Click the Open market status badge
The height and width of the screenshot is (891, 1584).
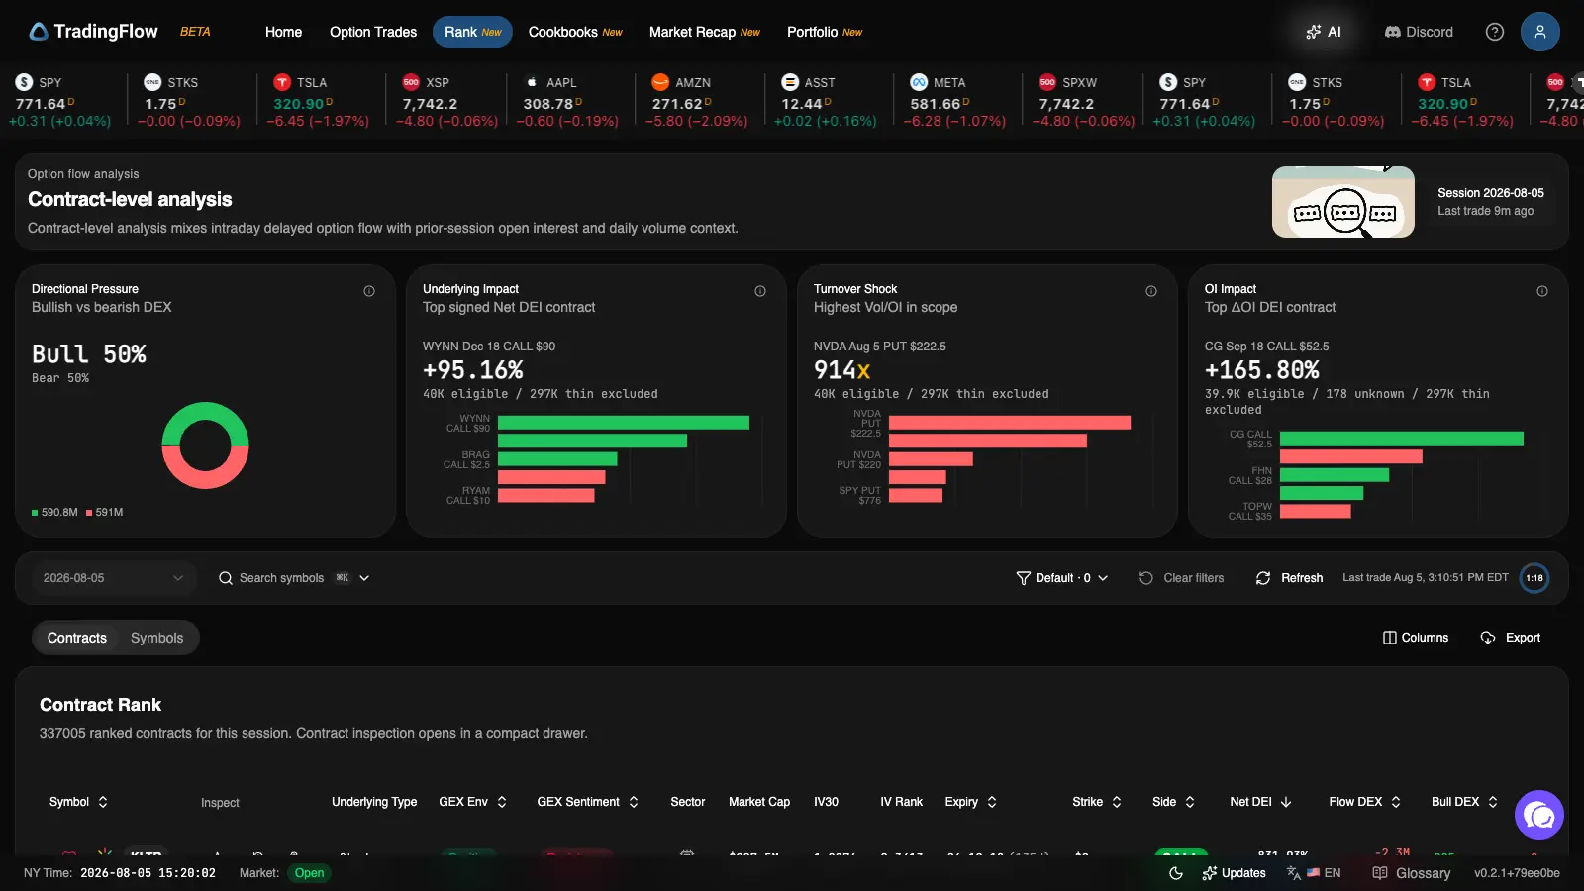coord(309,873)
